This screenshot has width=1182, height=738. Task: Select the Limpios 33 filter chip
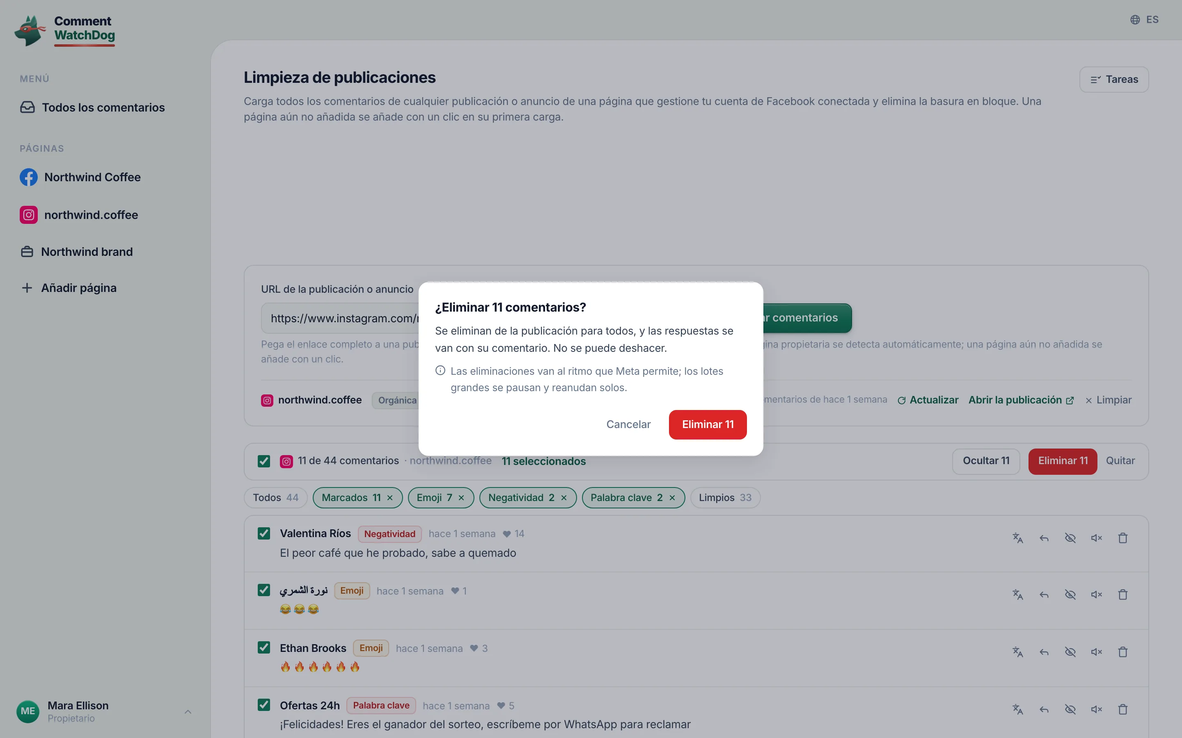[x=725, y=498]
